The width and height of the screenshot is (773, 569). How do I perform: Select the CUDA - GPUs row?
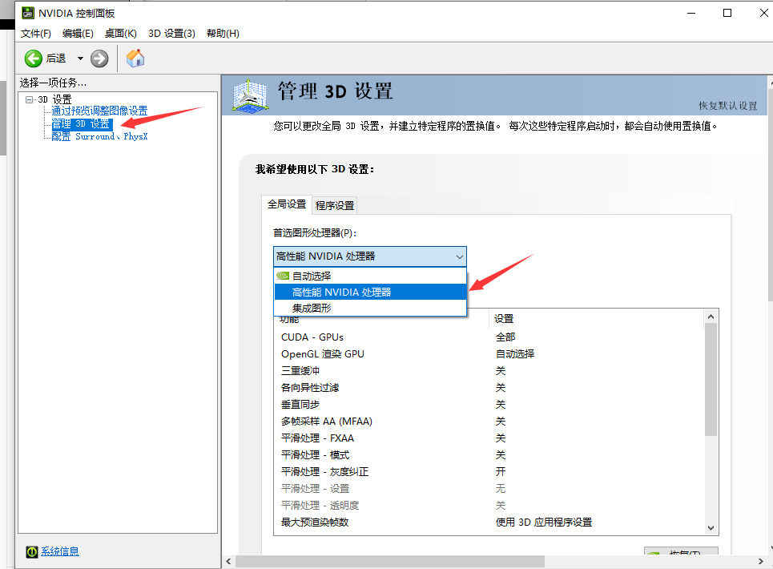(488, 337)
